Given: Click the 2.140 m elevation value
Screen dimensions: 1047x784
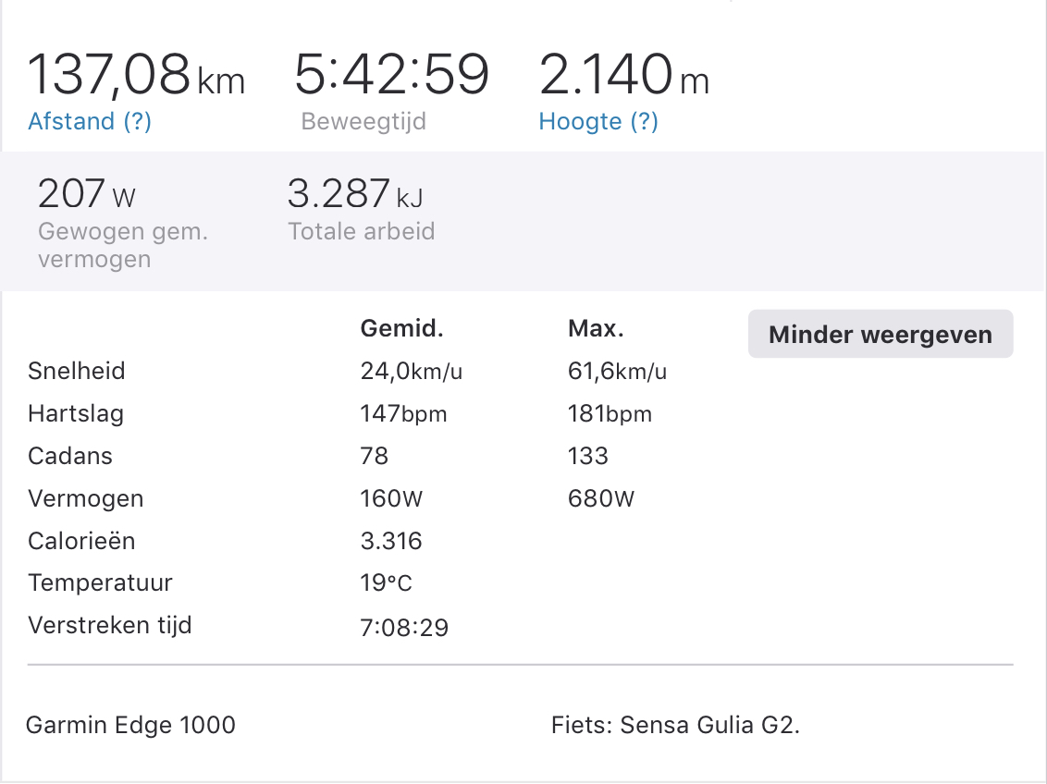Looking at the screenshot, I should (x=623, y=75).
